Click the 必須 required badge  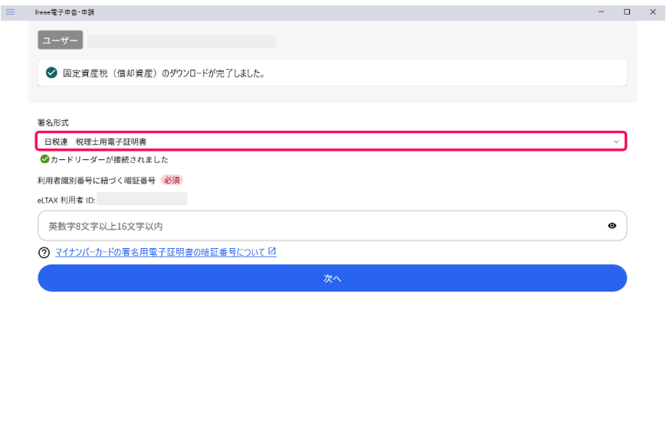[172, 180]
